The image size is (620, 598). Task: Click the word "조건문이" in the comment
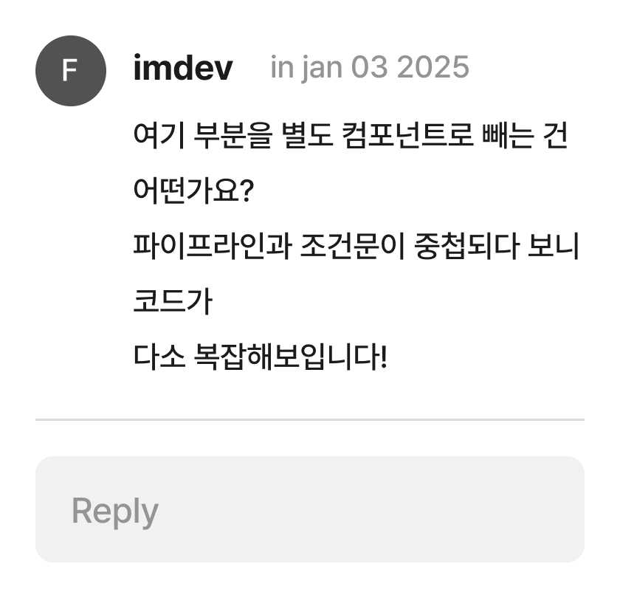(342, 247)
